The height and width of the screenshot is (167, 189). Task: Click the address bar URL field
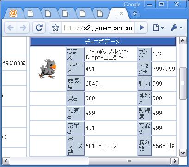(x=98, y=28)
